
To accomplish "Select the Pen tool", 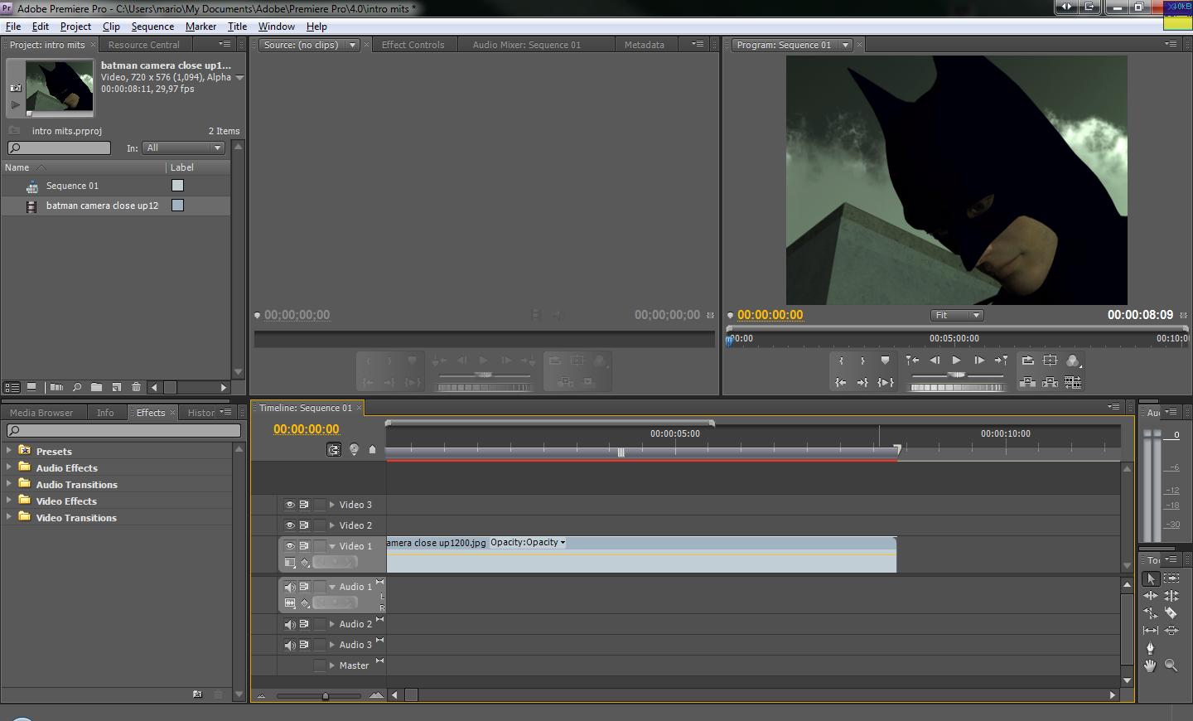I will point(1151,648).
